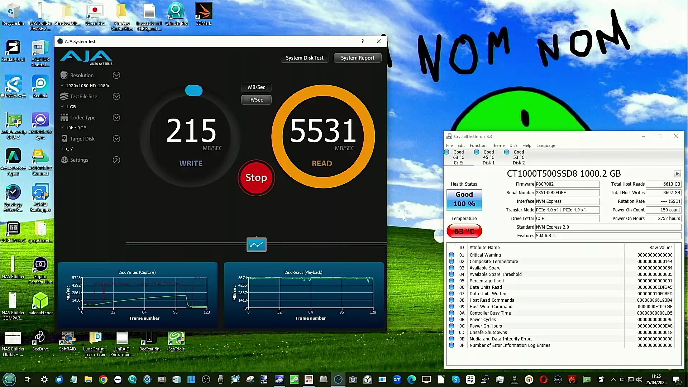Launch the Reolink desktop shortcut
Screen dimensions: 688x387
point(40,87)
